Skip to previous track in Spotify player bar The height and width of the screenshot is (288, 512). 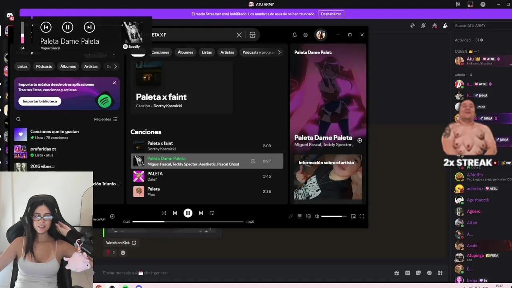click(x=175, y=213)
